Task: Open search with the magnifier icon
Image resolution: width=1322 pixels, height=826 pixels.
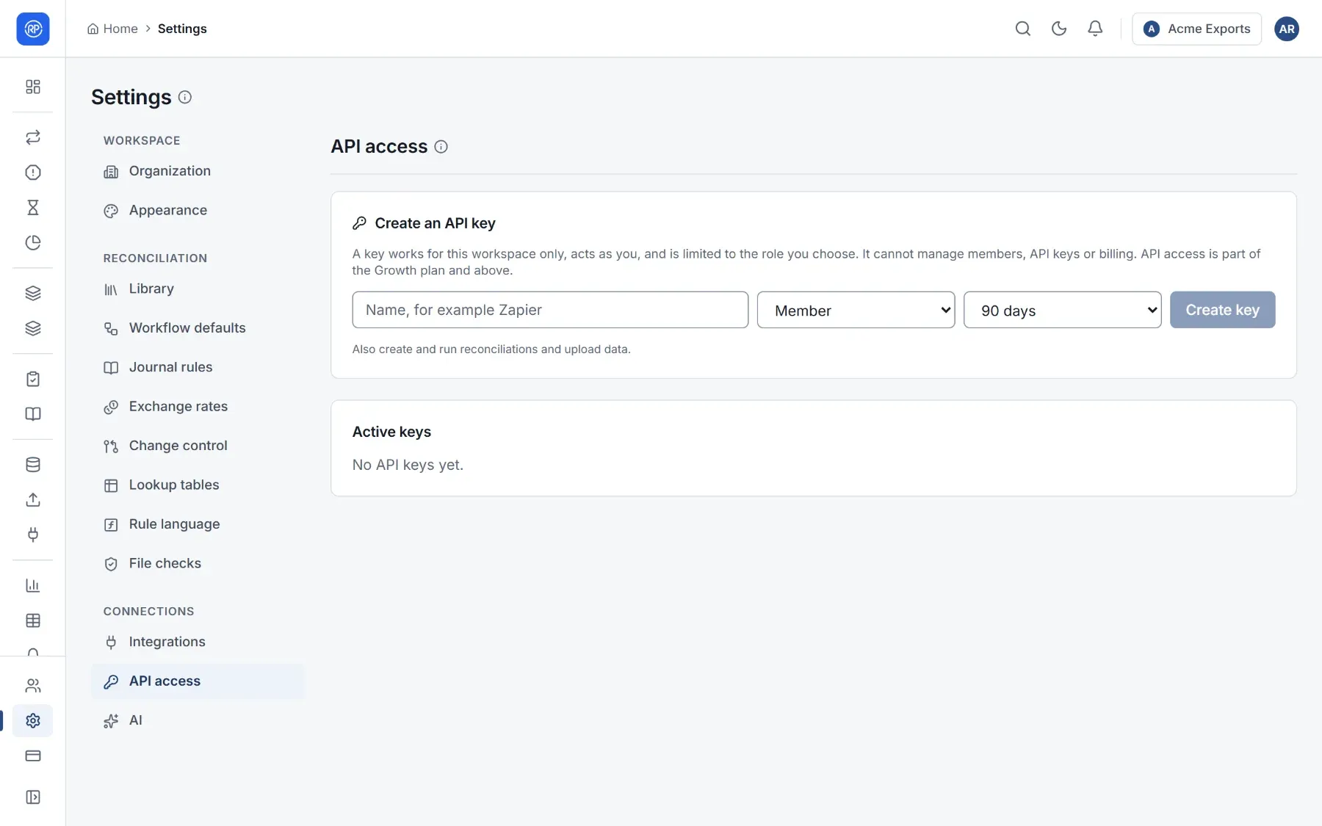Action: pyautogui.click(x=1023, y=29)
